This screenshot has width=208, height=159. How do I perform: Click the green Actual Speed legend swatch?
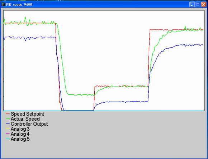tap(8, 118)
